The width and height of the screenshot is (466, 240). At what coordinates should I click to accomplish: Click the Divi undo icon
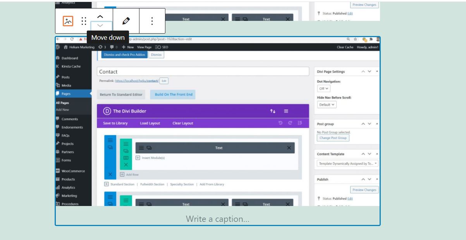[x=281, y=123]
